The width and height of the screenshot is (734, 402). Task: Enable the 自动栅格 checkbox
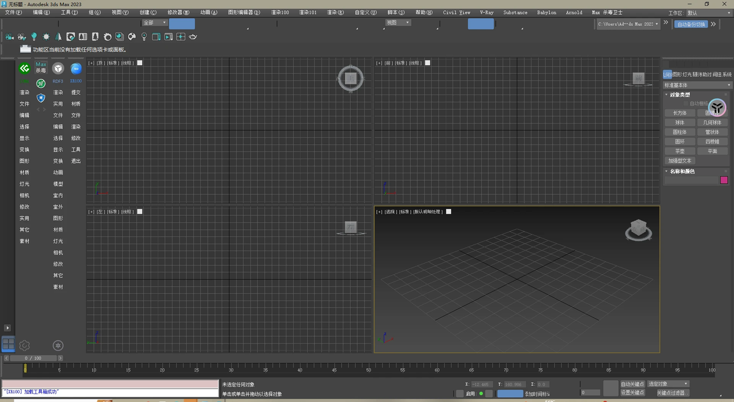686,103
